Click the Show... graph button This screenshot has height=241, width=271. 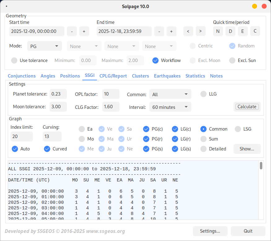point(247,149)
